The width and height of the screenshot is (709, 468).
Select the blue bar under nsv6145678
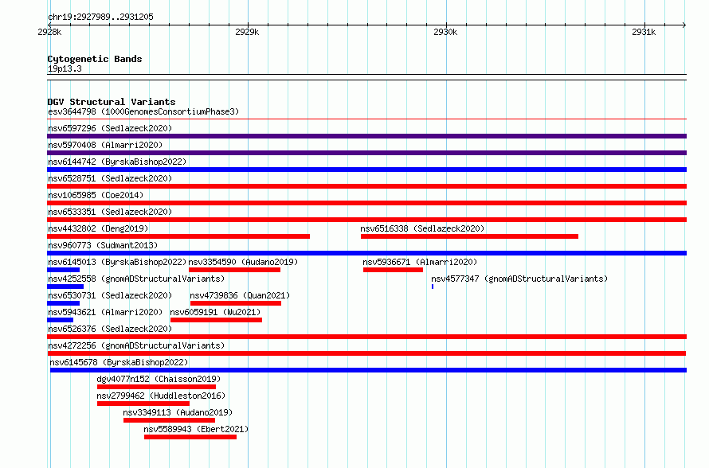coord(369,370)
